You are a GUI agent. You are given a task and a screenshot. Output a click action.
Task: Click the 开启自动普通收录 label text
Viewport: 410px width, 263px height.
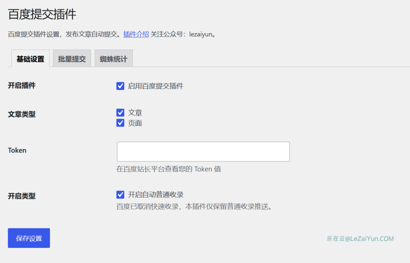tap(155, 195)
